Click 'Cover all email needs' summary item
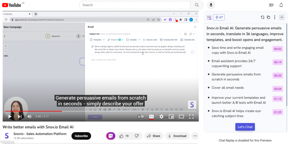The height and width of the screenshot is (144, 288). [x=228, y=88]
